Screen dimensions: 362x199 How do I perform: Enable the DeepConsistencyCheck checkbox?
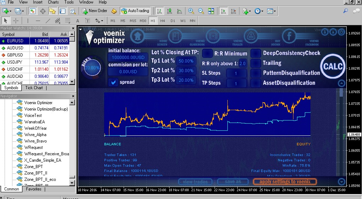[256, 53]
